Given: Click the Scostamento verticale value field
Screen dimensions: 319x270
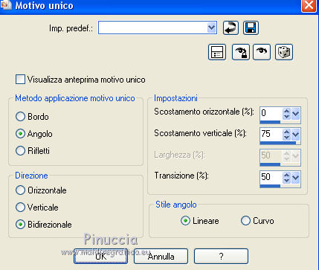Looking at the screenshot, I should [x=271, y=134].
